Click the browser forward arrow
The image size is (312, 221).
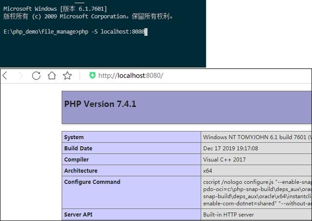(x=20, y=76)
